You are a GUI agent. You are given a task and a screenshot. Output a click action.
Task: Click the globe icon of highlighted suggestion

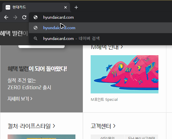coord(36,28)
